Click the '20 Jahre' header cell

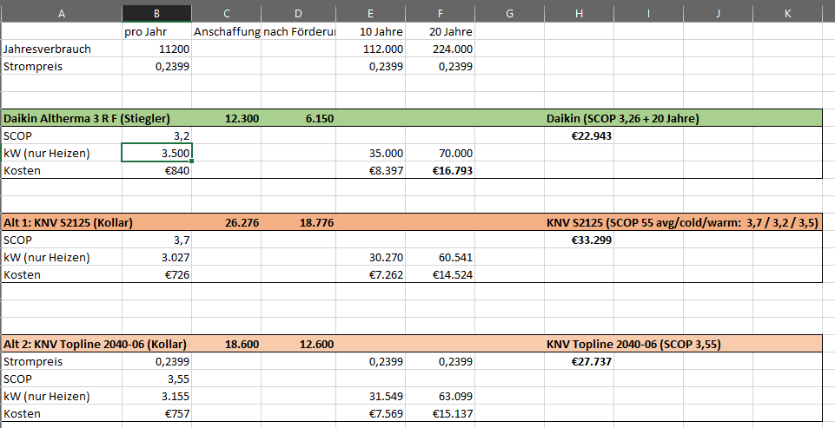click(440, 31)
